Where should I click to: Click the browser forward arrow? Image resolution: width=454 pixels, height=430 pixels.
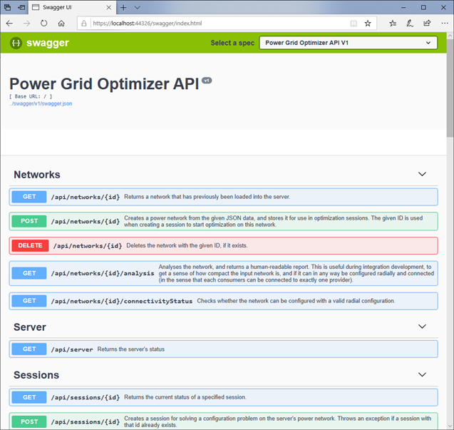point(26,24)
